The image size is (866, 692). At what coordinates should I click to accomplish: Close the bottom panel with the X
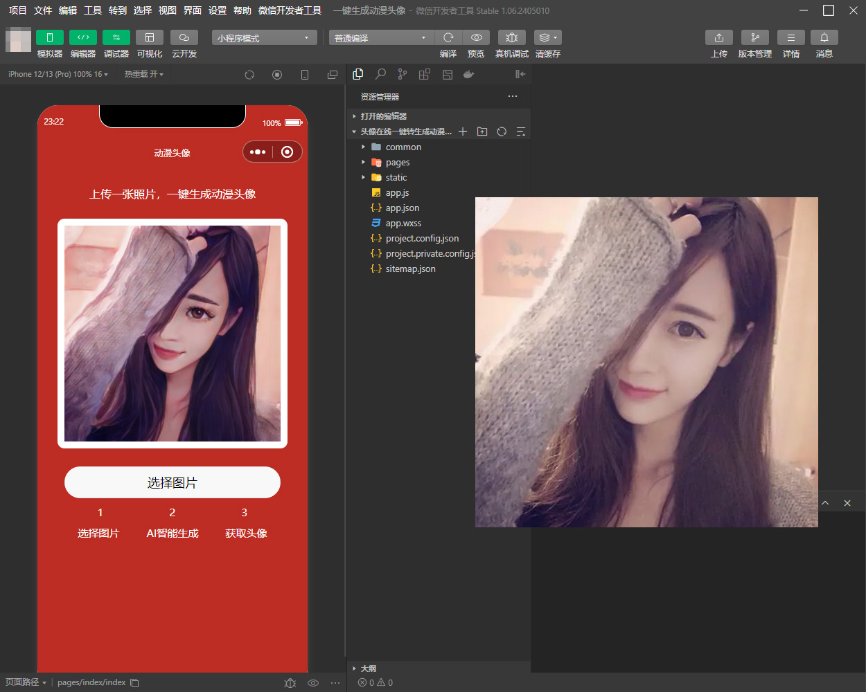(x=847, y=503)
